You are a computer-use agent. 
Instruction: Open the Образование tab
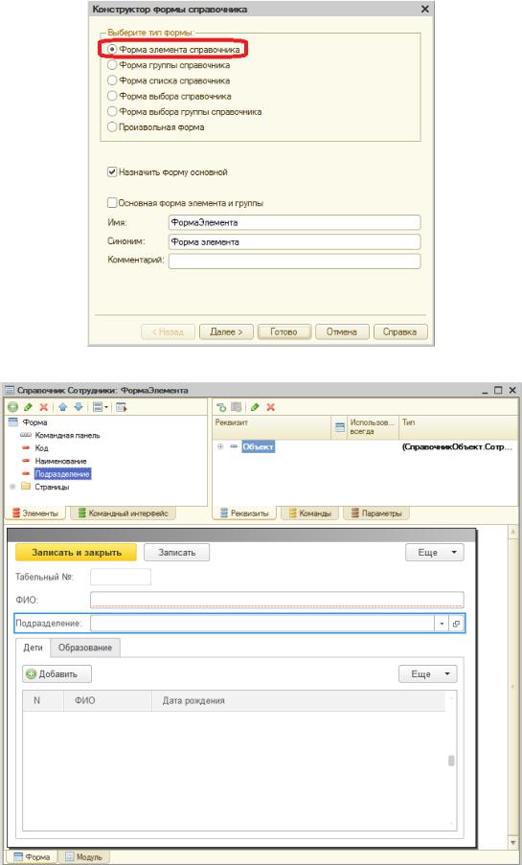(x=85, y=648)
